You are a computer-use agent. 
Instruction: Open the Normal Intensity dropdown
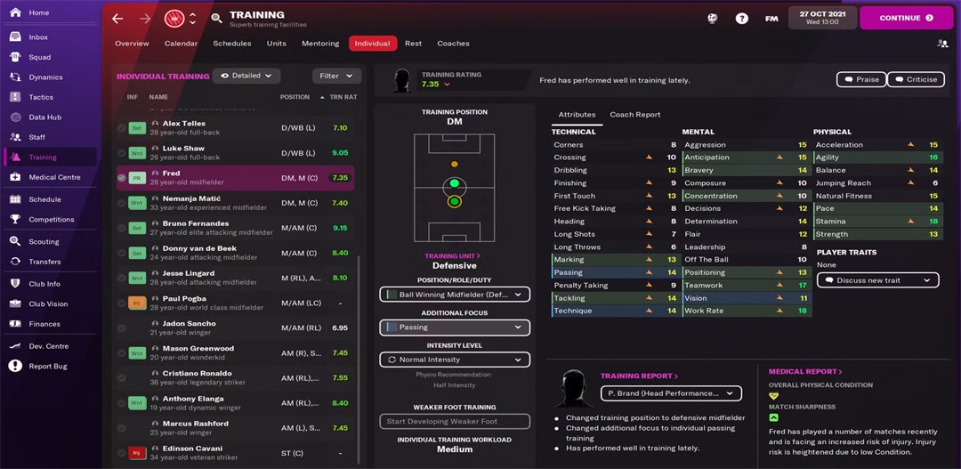[x=454, y=360]
